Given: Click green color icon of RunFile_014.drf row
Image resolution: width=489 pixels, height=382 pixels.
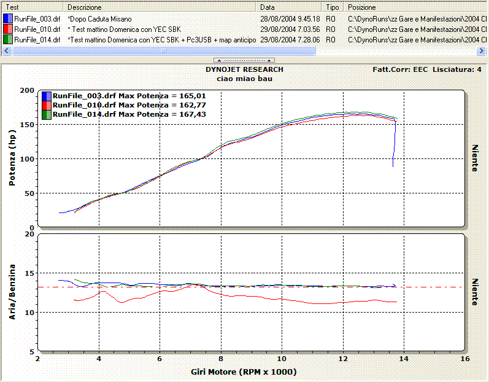Looking at the screenshot, I should (8, 40).
